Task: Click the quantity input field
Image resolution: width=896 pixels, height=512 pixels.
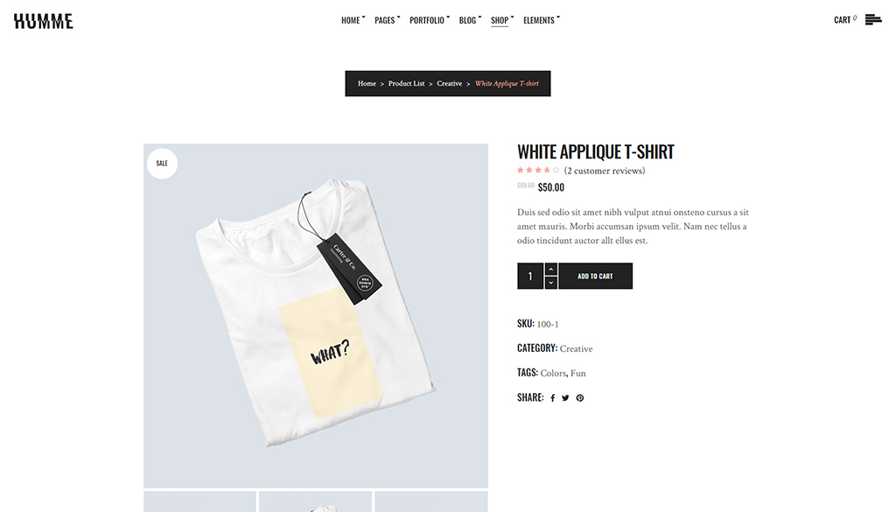Action: click(530, 276)
